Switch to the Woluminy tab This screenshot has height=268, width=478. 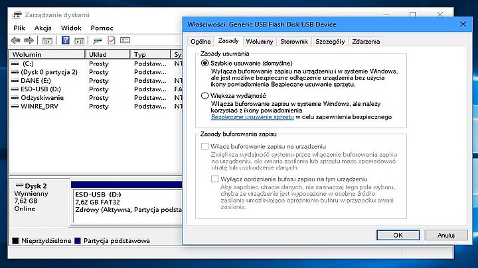tap(260, 42)
